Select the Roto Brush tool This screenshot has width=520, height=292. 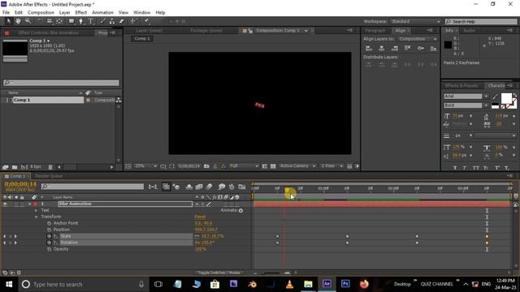(x=133, y=21)
